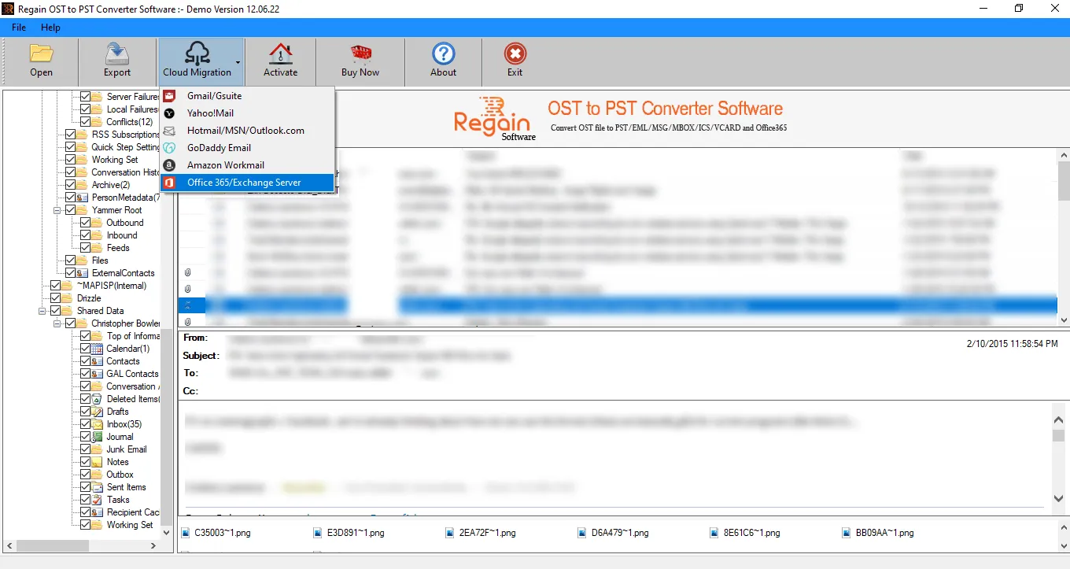Toggle the Outbox checkbox
The width and height of the screenshot is (1070, 569).
point(86,475)
